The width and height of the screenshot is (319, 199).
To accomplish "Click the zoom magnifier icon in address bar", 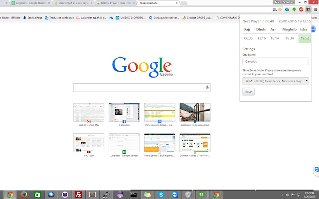I will (x=275, y=9).
